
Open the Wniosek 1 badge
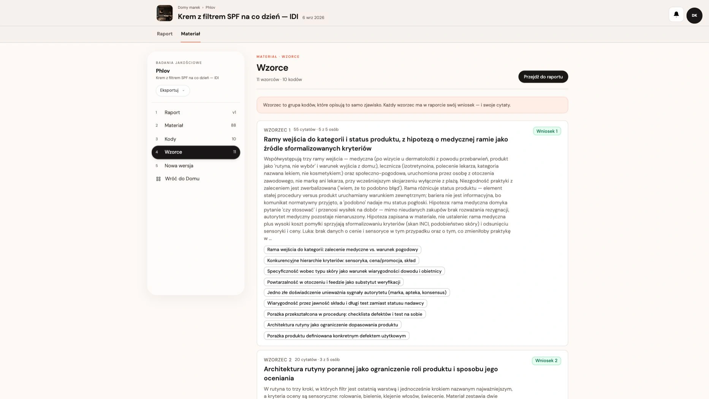[x=547, y=131]
